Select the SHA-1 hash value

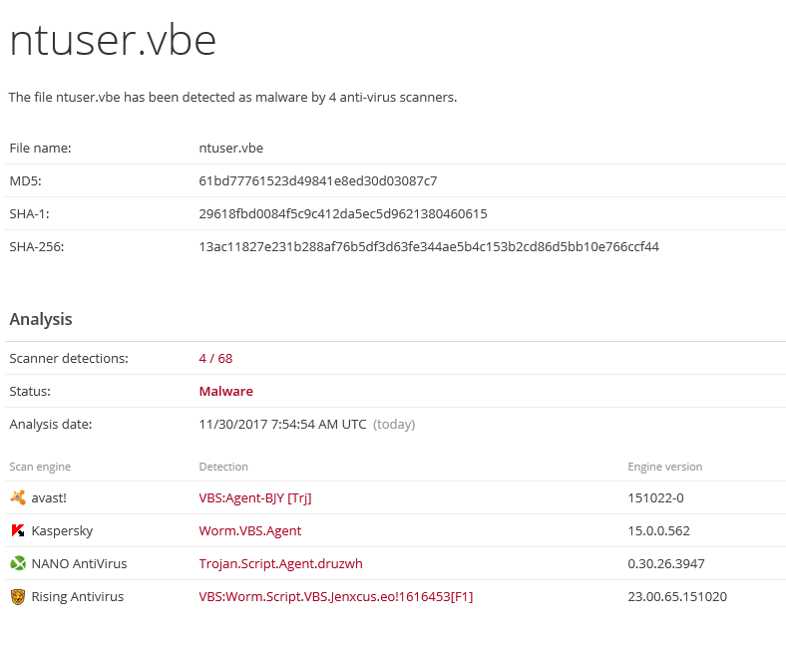343,213
